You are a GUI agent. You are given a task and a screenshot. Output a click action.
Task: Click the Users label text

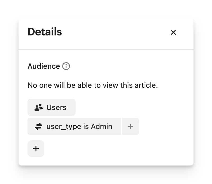coord(56,108)
